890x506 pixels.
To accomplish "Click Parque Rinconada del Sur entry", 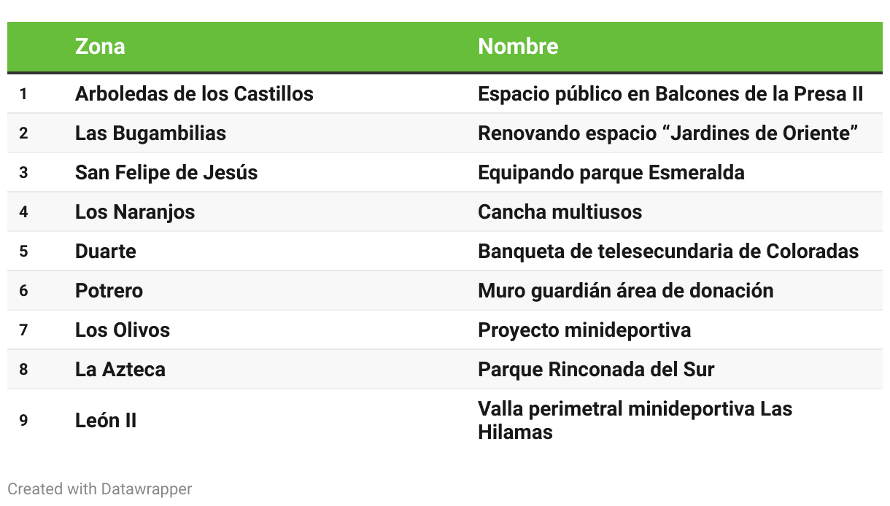I will tap(596, 370).
